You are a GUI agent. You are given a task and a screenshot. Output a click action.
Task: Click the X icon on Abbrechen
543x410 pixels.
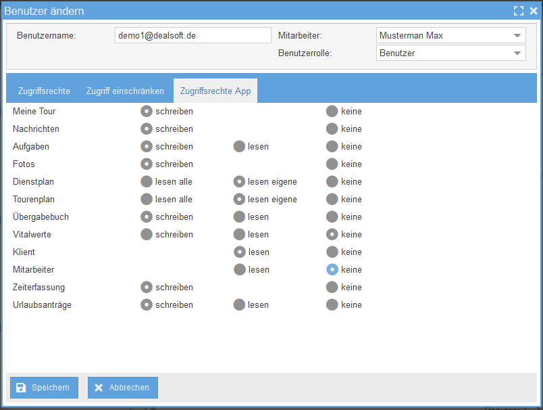click(99, 388)
